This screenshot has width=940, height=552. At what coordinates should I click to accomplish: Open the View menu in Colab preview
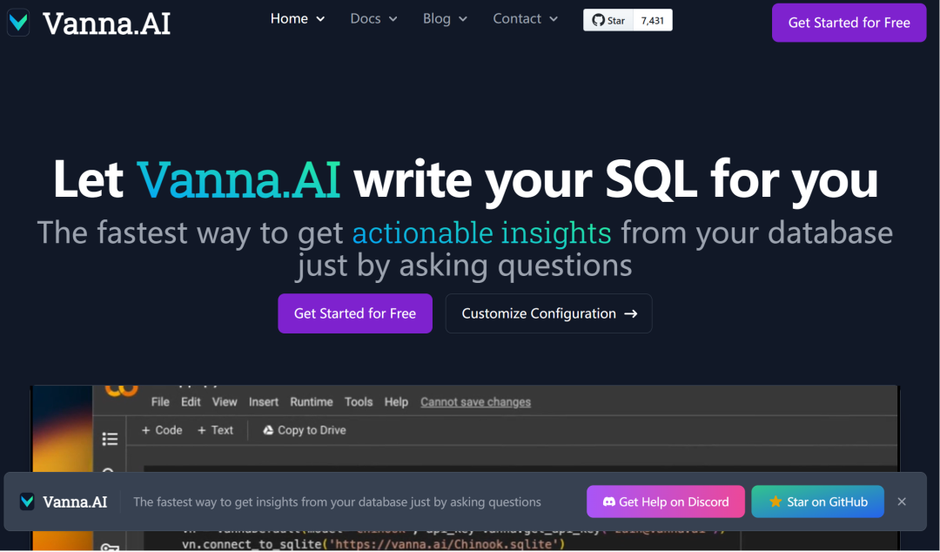point(225,402)
